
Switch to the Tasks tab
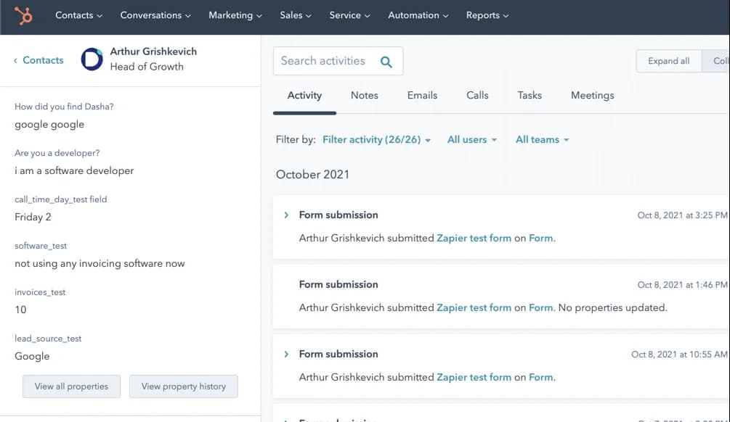530,95
